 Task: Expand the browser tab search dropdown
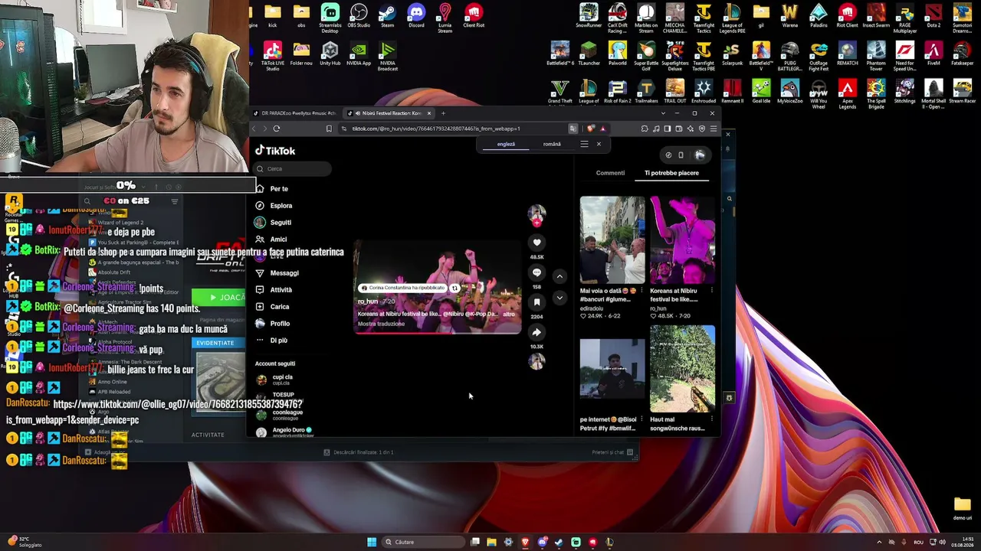[663, 113]
